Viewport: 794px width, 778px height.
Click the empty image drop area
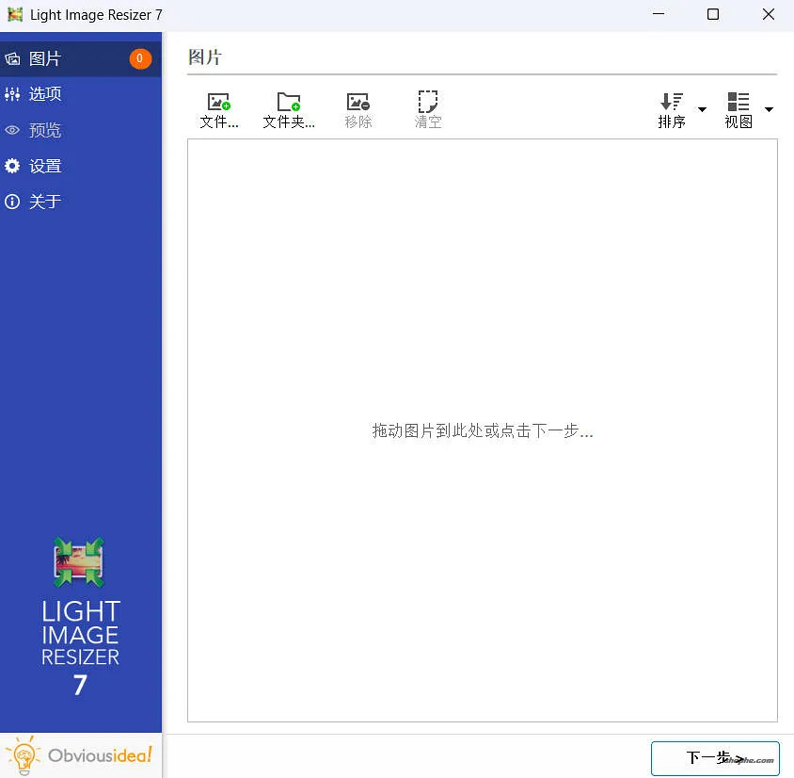coord(482,431)
